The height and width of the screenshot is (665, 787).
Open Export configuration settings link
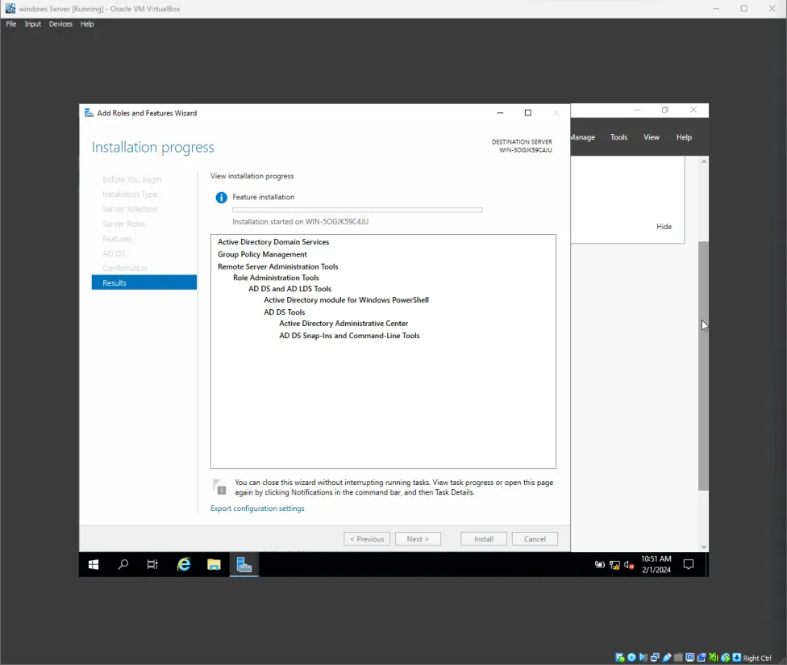tap(257, 508)
